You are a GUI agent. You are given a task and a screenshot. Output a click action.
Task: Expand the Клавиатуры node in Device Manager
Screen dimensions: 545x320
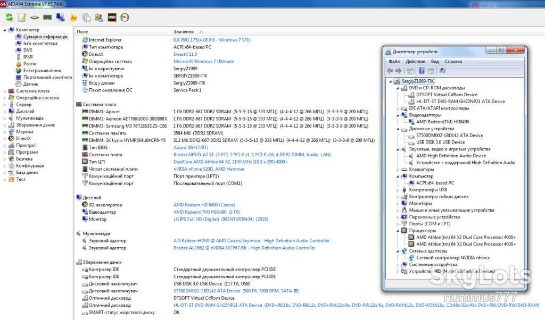coord(398,170)
